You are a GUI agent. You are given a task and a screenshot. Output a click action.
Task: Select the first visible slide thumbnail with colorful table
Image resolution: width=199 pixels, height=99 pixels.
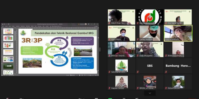pos(8,31)
